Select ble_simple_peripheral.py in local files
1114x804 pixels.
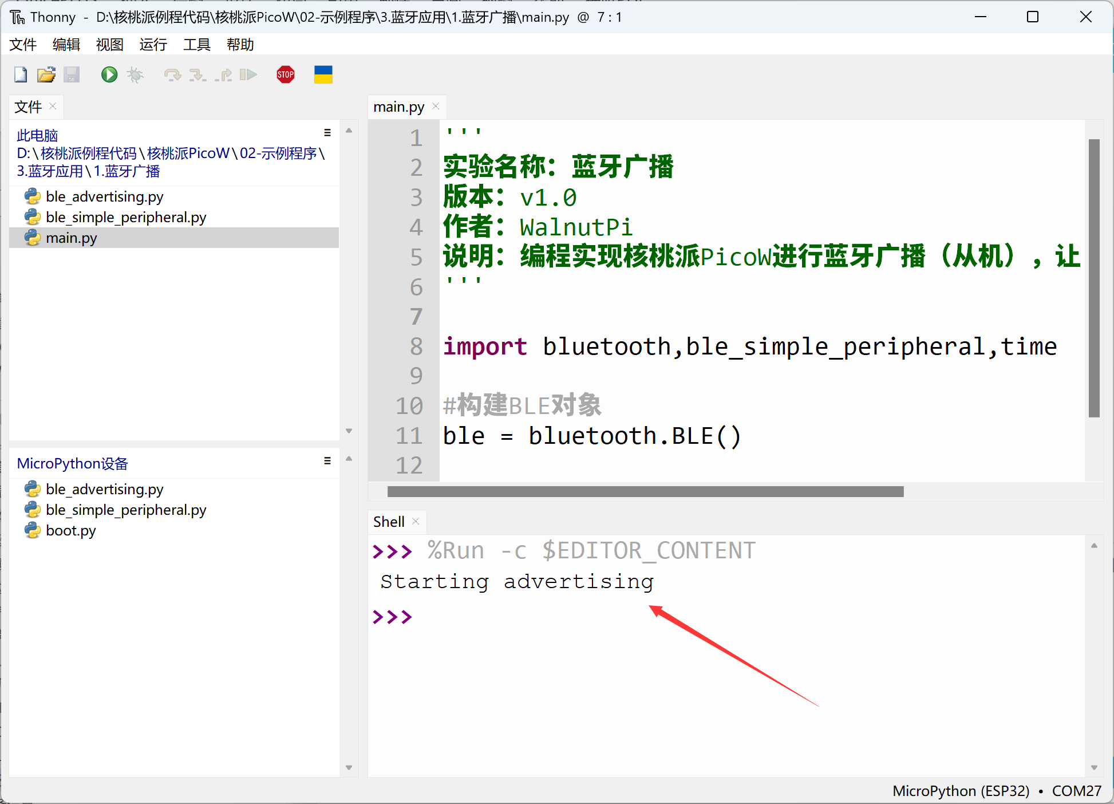(x=126, y=218)
